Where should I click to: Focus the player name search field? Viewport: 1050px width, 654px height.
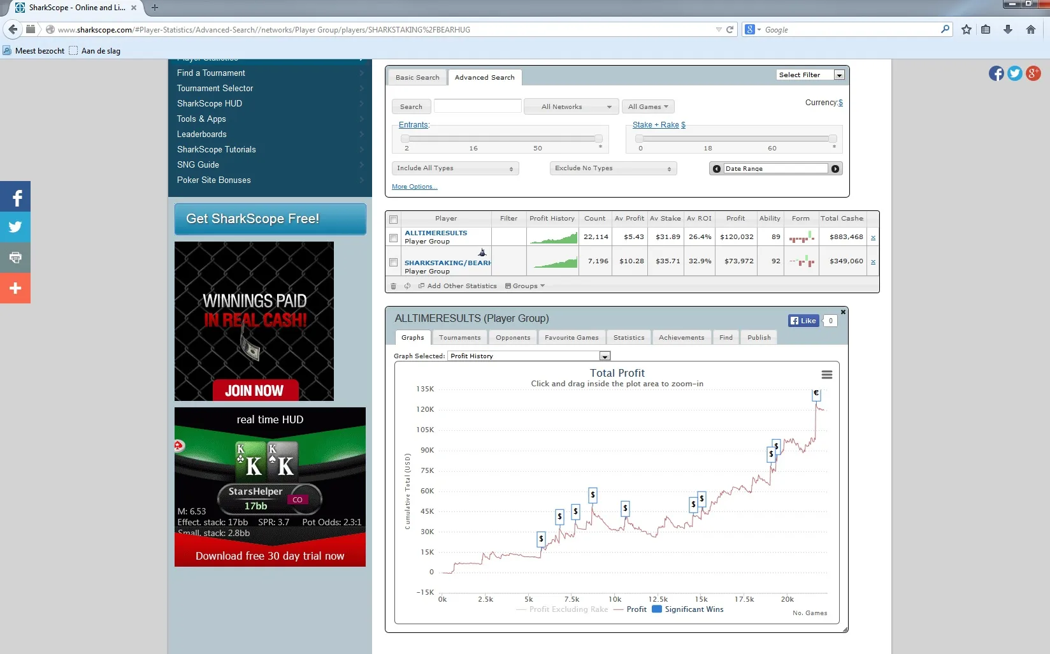(478, 106)
